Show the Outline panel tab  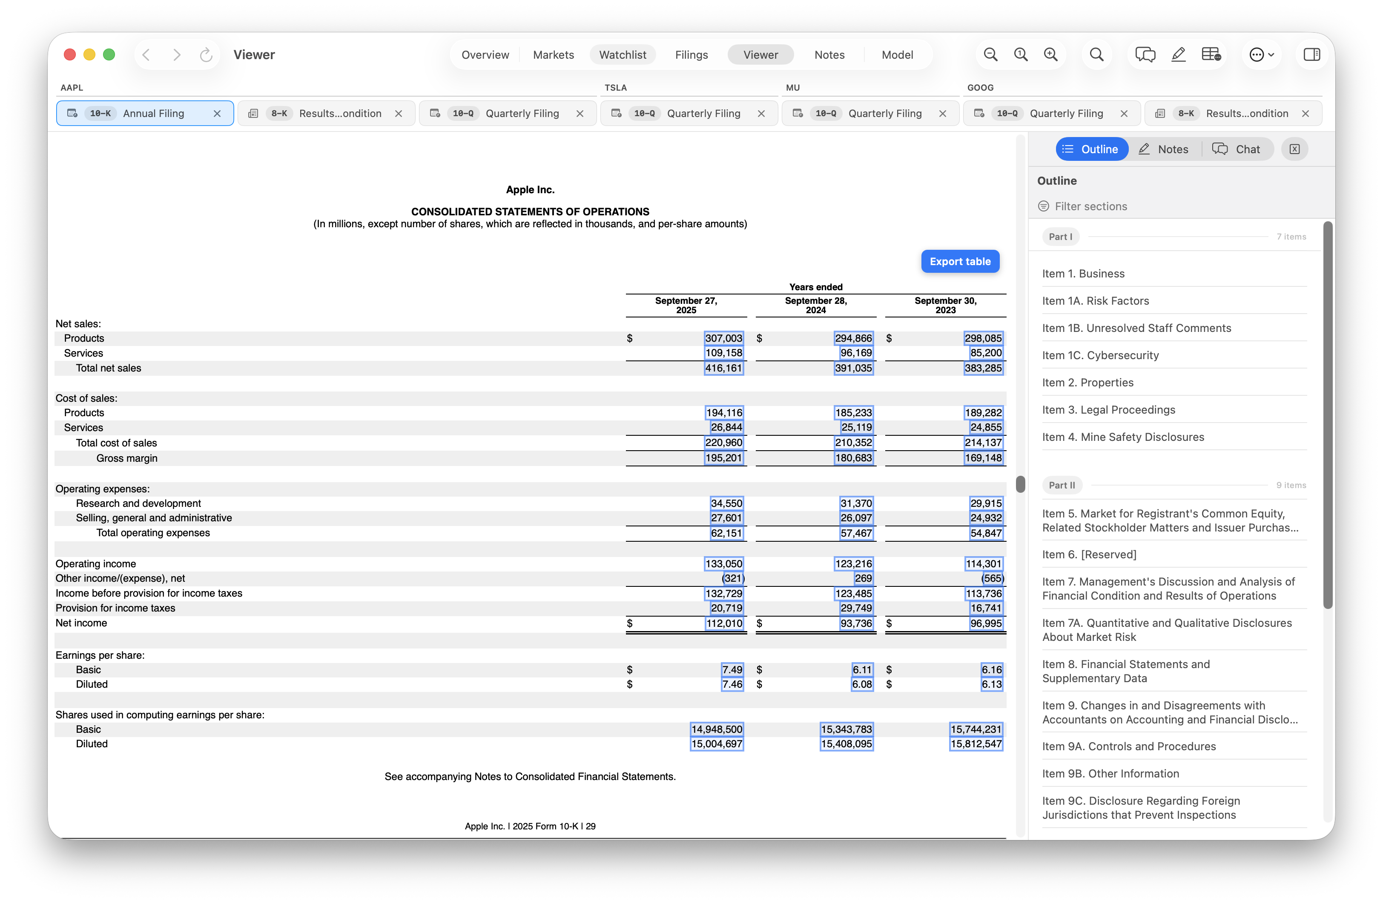[1092, 149]
